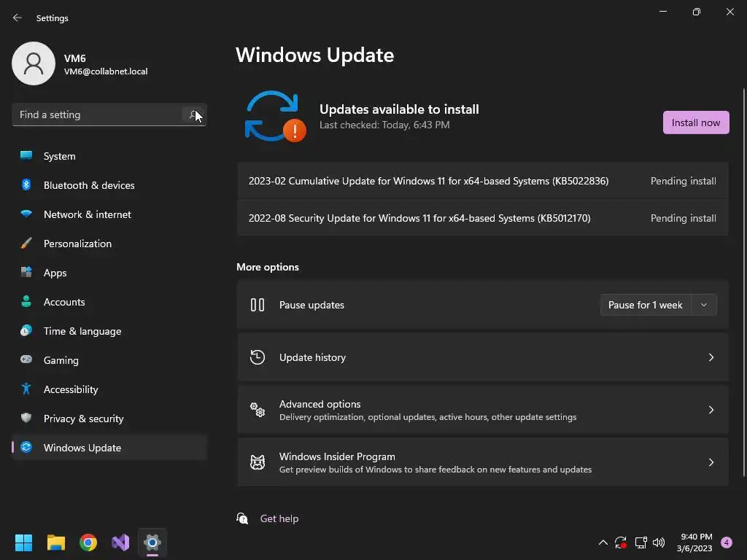Viewport: 747px width, 560px height.
Task: Click the Gaming controller icon
Action: pyautogui.click(x=26, y=359)
